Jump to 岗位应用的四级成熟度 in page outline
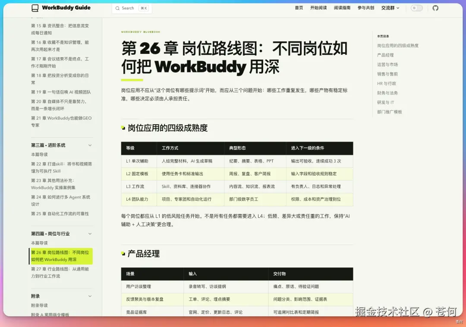466x327 pixels. 398,45
